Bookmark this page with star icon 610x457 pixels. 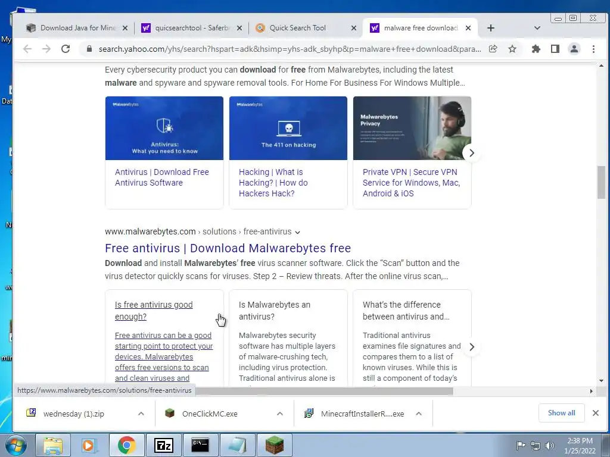[512, 49]
